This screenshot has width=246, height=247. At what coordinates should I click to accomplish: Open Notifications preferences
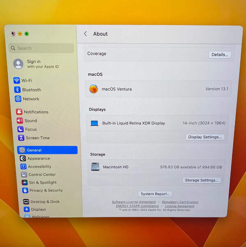click(x=32, y=112)
